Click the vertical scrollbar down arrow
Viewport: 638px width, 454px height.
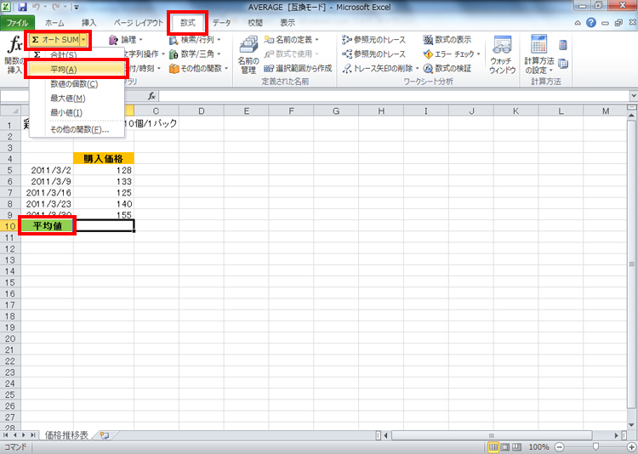click(631, 425)
